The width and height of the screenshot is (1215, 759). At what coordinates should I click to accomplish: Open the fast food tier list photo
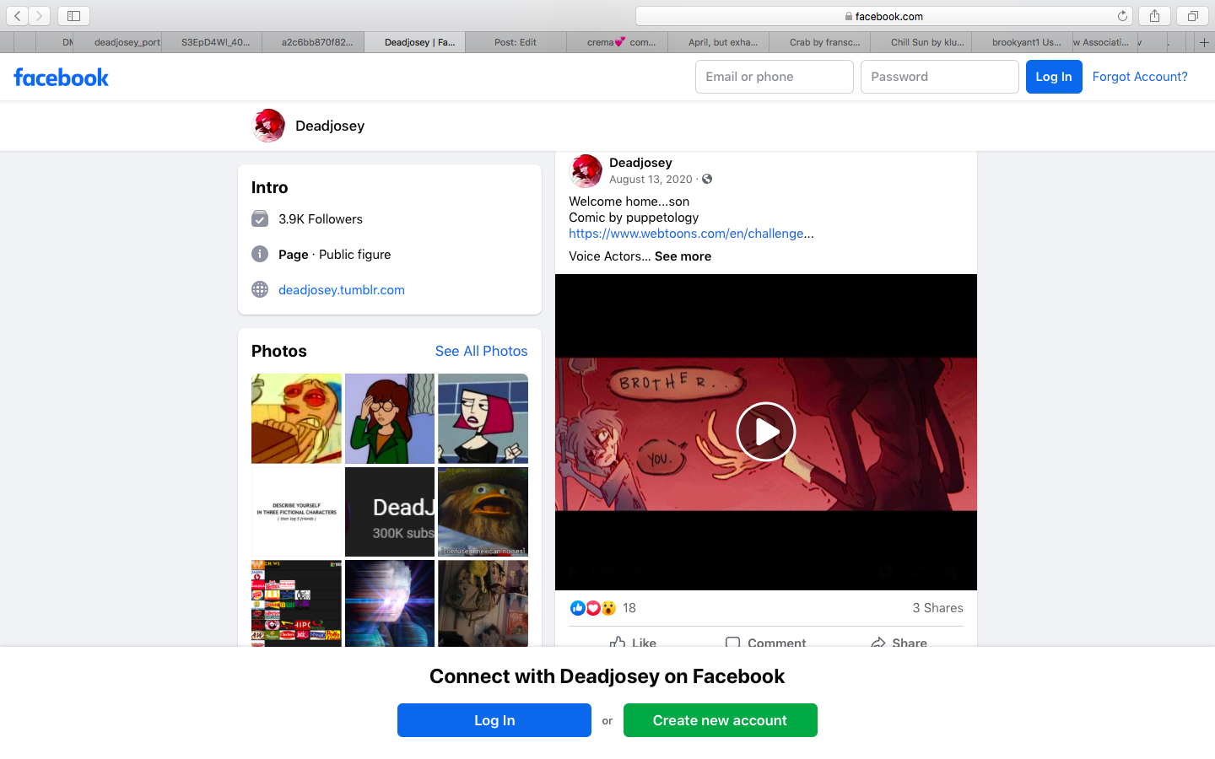[x=296, y=604]
